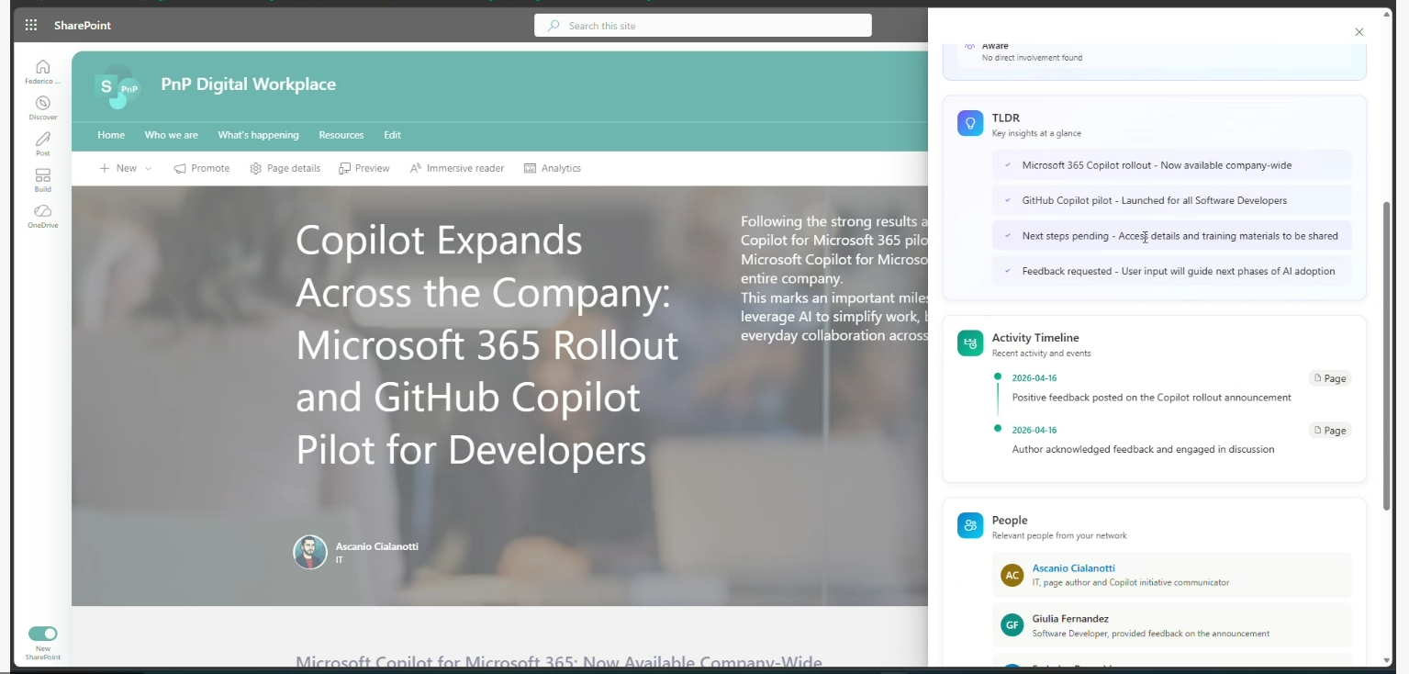Image resolution: width=1409 pixels, height=674 pixels.
Task: Click the Home icon in left rail
Action: click(x=43, y=67)
